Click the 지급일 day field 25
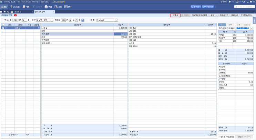 point(76,20)
